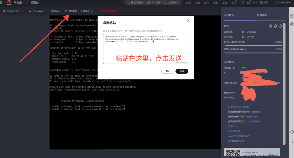Click the 重置密码 link

click(255, 112)
